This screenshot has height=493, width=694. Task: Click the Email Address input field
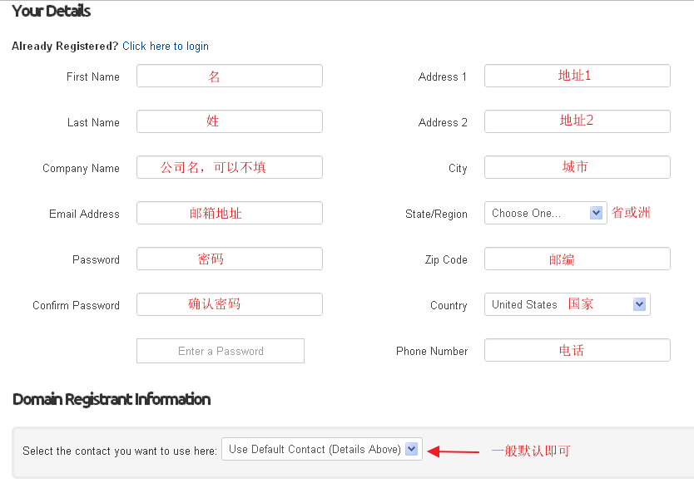(229, 213)
